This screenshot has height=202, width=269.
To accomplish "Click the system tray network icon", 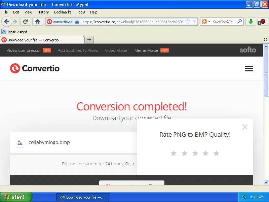I will [244, 197].
